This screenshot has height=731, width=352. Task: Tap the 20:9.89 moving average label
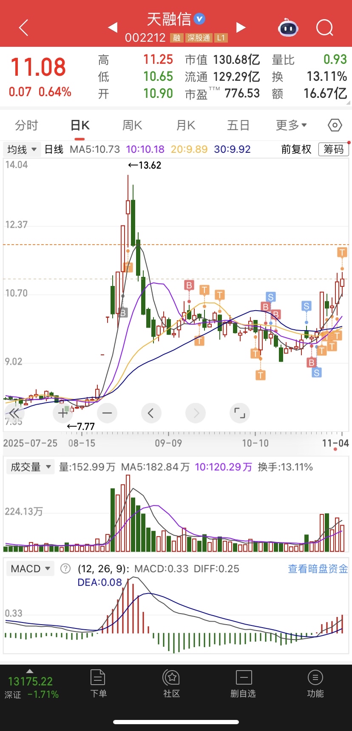[x=189, y=149]
